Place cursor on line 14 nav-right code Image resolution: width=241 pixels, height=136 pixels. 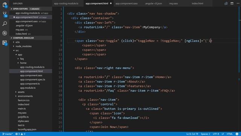104,68
